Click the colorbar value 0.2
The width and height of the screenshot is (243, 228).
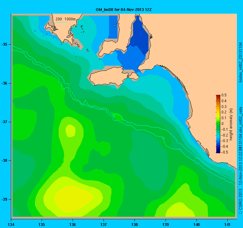point(224,112)
